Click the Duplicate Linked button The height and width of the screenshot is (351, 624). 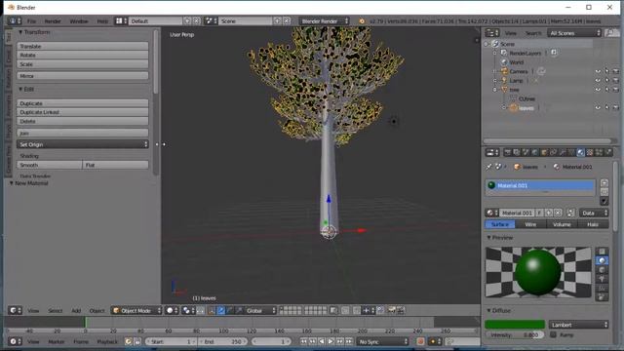(83, 112)
